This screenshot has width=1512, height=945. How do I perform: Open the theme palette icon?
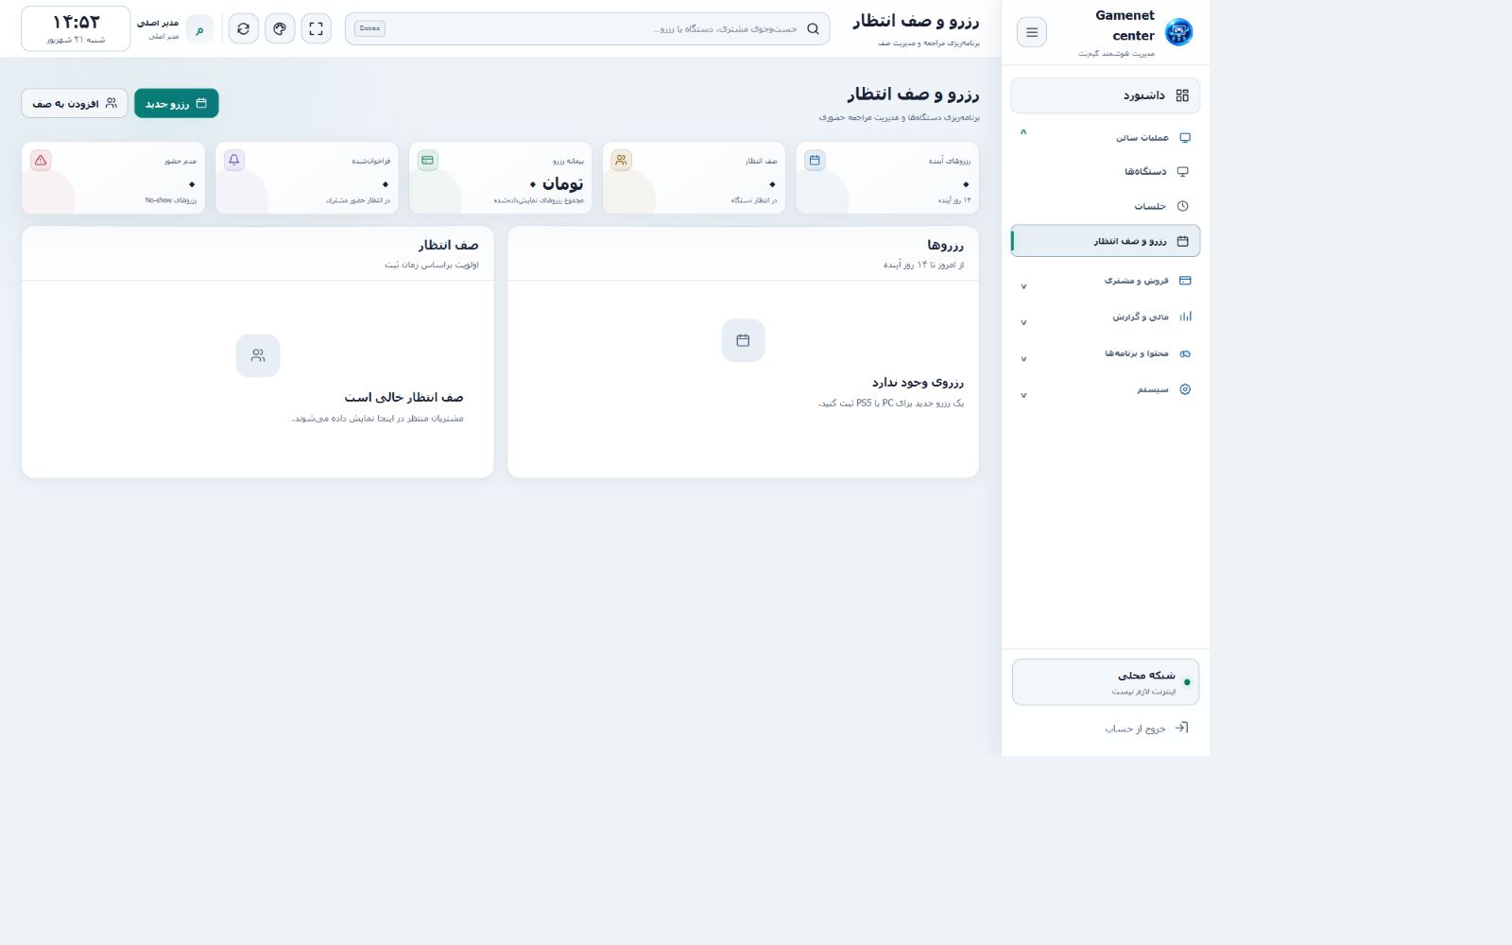click(280, 28)
